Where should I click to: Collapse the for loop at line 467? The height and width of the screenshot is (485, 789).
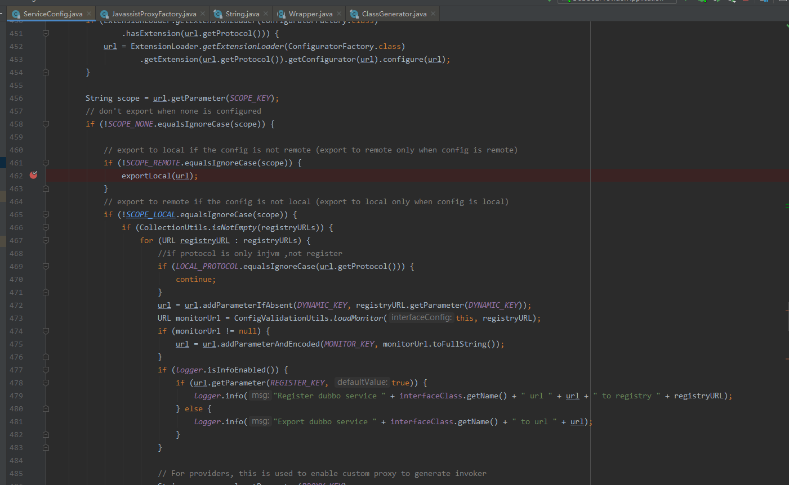pyautogui.click(x=46, y=240)
